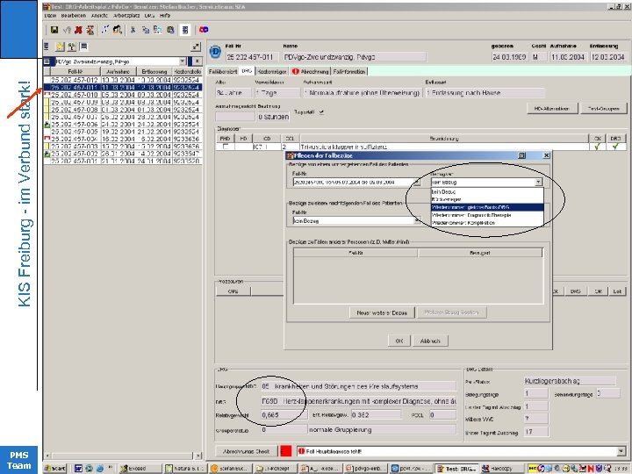Select case row 25 202 457-012

point(123,80)
